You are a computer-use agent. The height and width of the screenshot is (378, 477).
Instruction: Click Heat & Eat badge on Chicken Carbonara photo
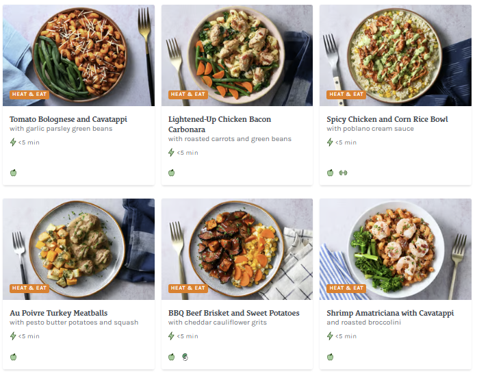coord(188,94)
